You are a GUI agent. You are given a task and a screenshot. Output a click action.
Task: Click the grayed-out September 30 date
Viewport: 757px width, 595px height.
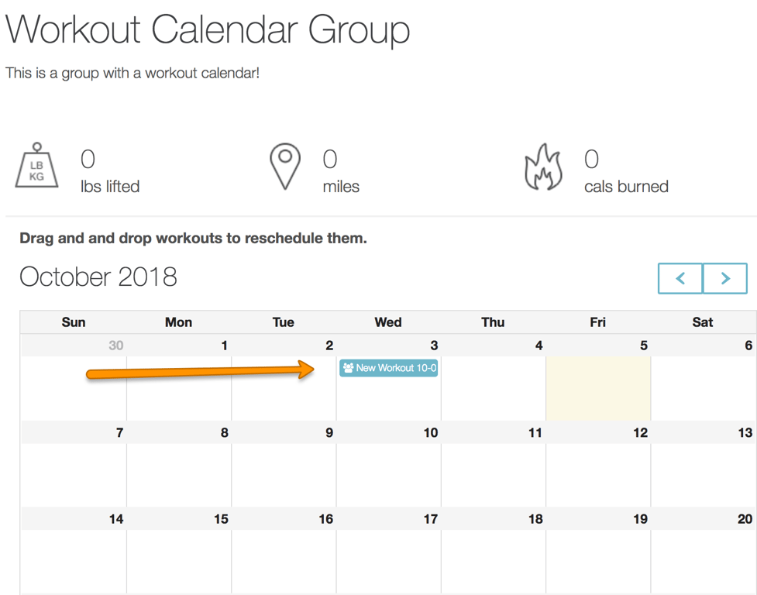(x=115, y=346)
